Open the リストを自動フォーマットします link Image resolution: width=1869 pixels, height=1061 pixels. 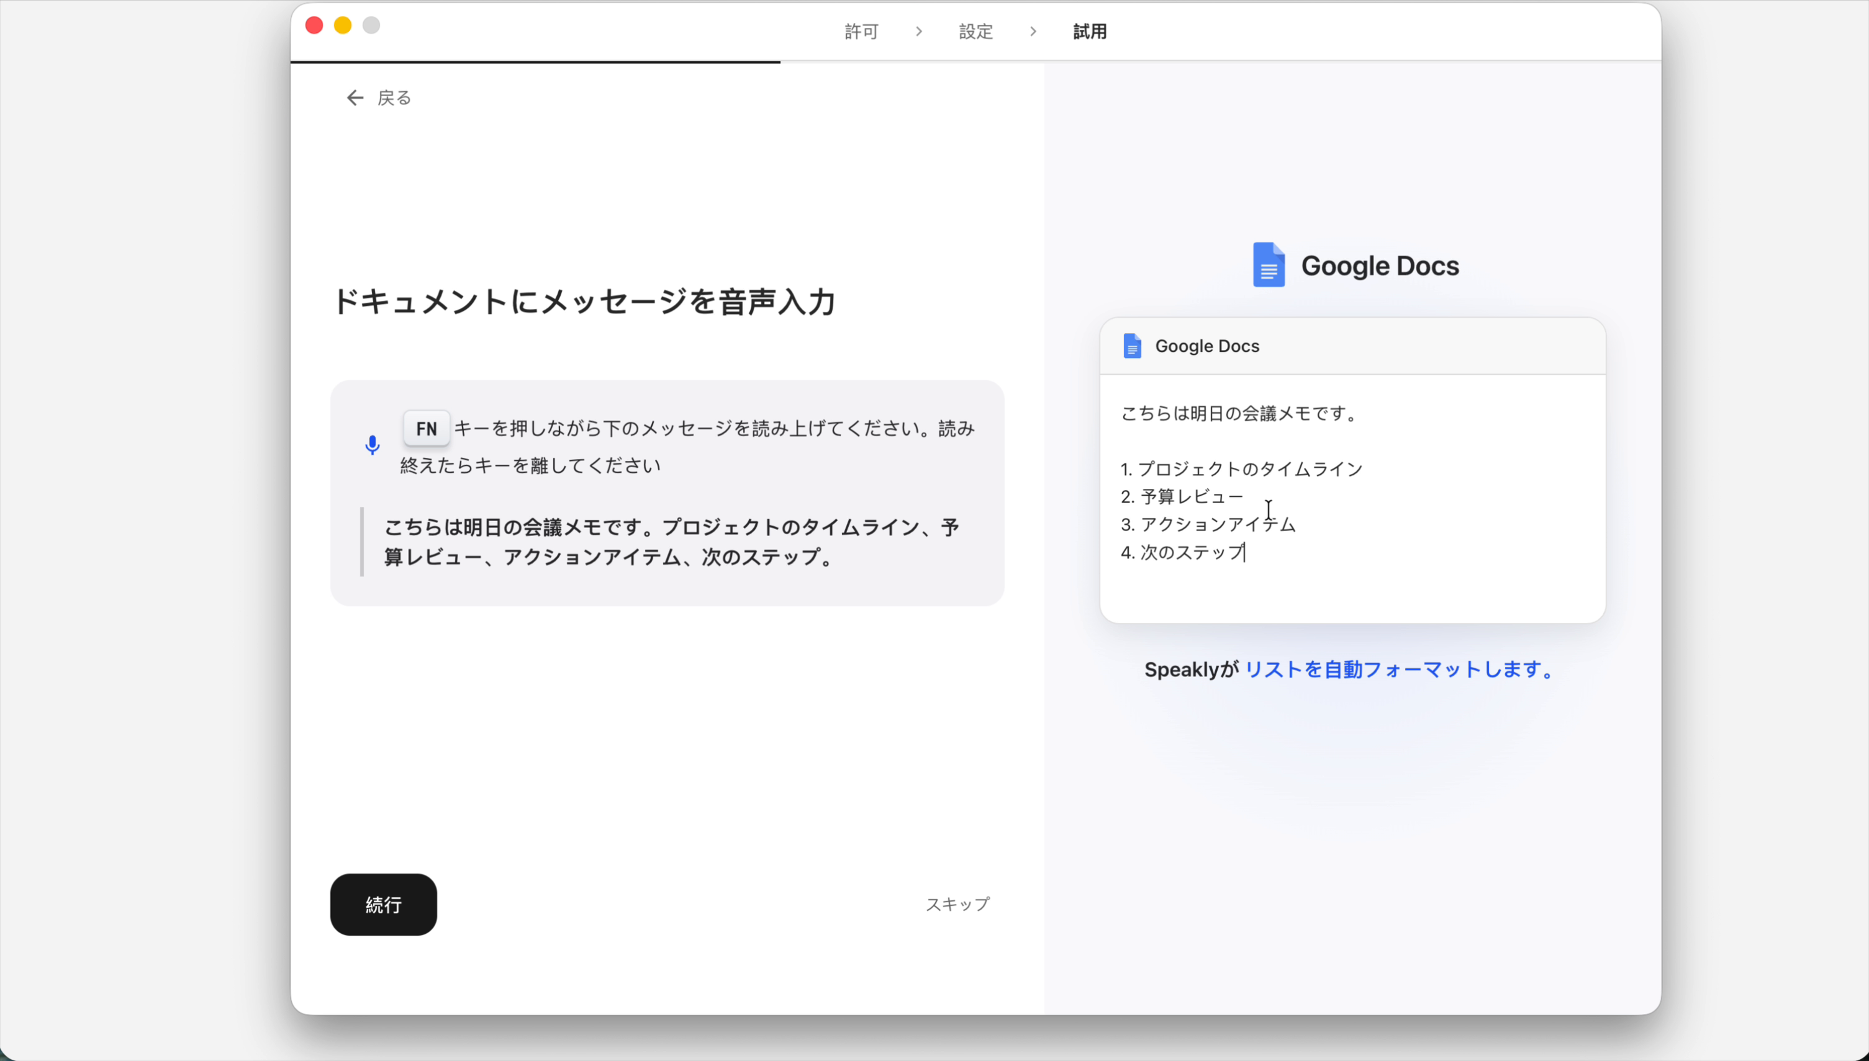1398,669
